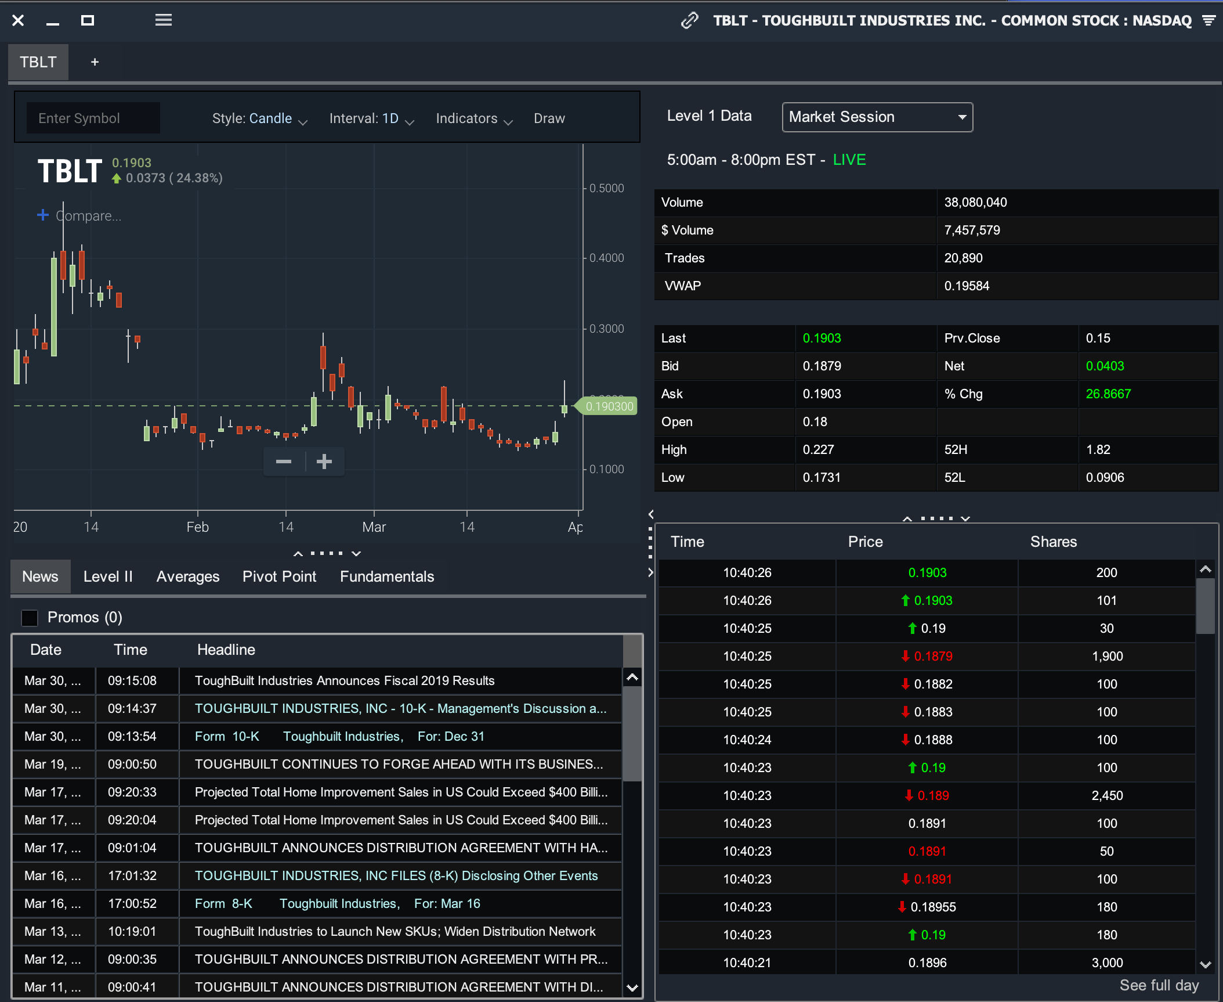Collapse Level 1 data using up chevron
The height and width of the screenshot is (1002, 1223).
tap(907, 518)
